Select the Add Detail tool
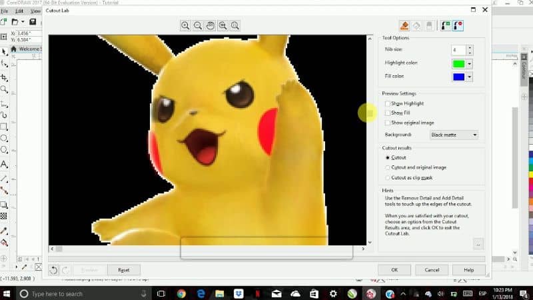The image size is (533, 300). (x=446, y=25)
